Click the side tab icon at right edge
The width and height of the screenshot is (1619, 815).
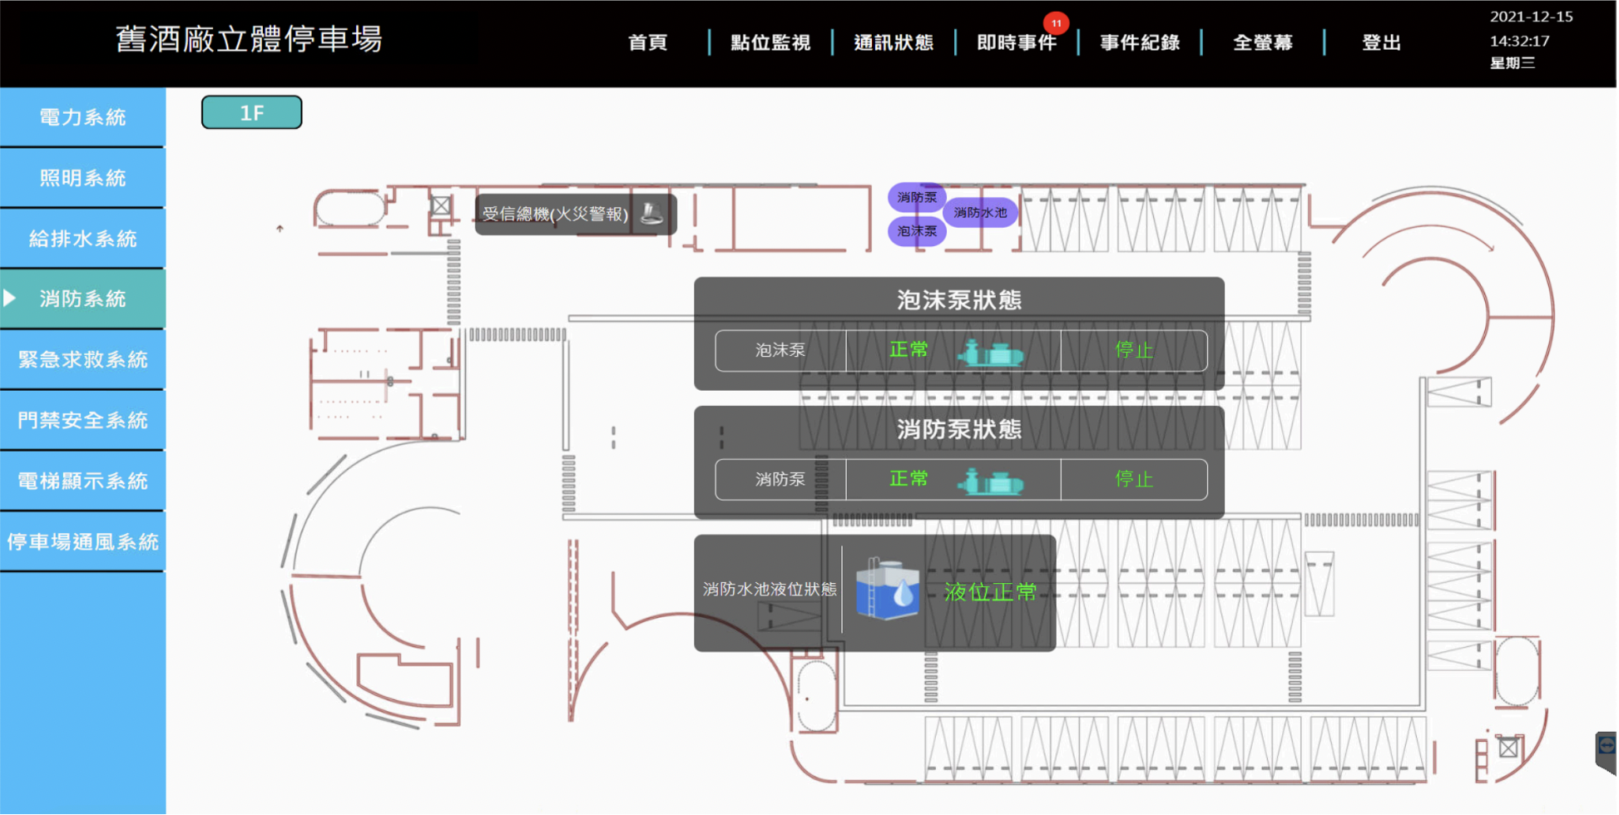coord(1607,752)
